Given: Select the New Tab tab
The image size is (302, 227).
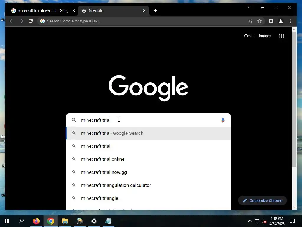Looking at the screenshot, I should pyautogui.click(x=114, y=11).
